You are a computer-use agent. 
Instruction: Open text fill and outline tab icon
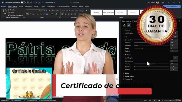point(124,25)
